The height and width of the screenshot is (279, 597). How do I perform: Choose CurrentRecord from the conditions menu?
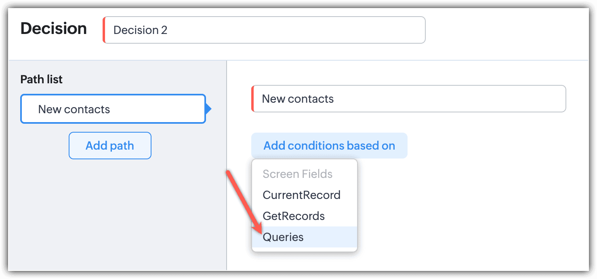(302, 195)
